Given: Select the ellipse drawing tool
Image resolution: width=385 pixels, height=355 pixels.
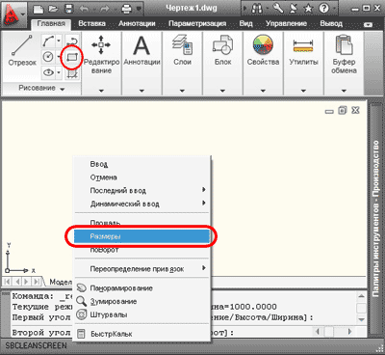Looking at the screenshot, I should (48, 72).
